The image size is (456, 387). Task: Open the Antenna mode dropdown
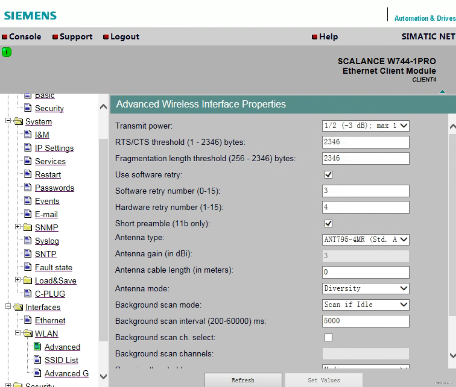pos(366,289)
